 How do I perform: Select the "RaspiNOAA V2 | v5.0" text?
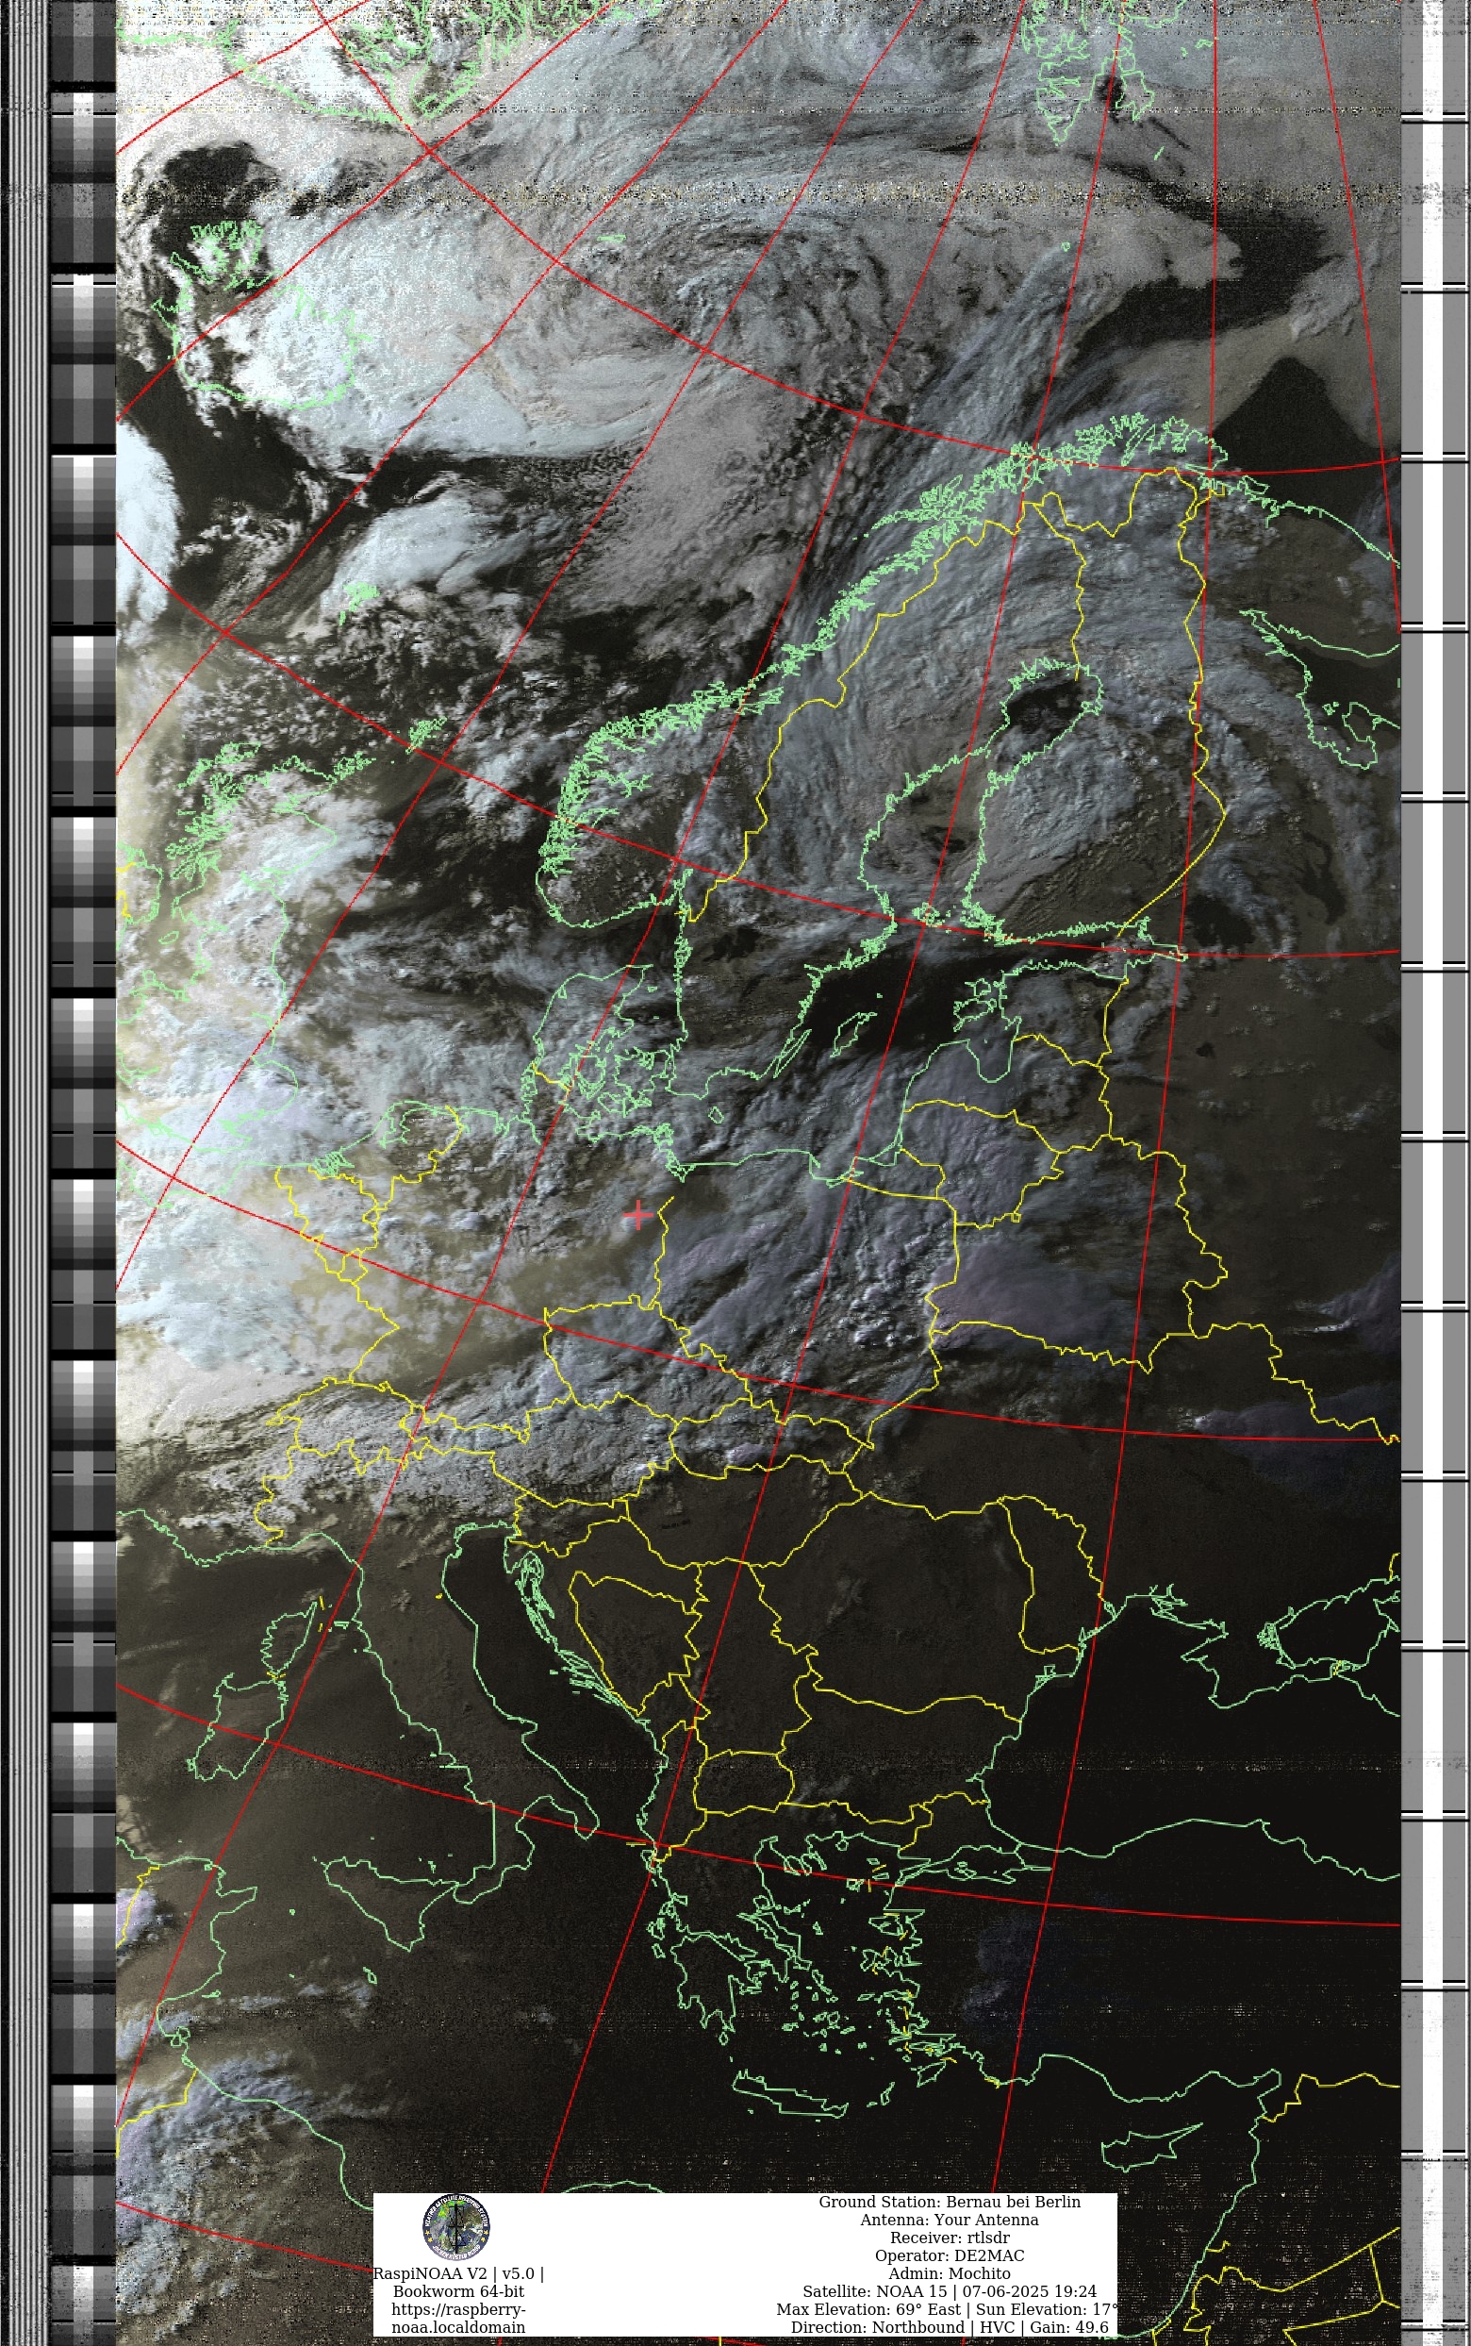[x=458, y=2274]
